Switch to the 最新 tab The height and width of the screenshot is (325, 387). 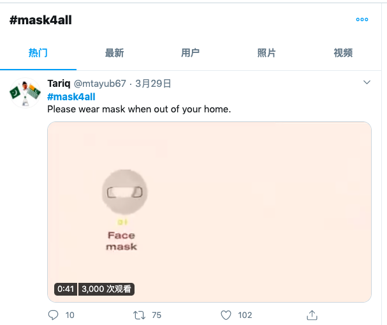point(114,53)
